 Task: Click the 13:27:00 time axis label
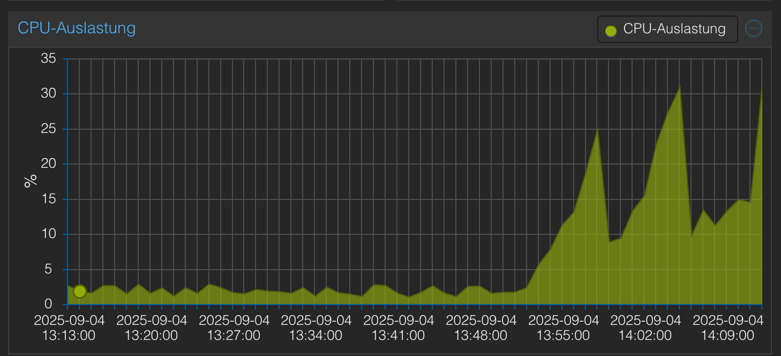(234, 328)
